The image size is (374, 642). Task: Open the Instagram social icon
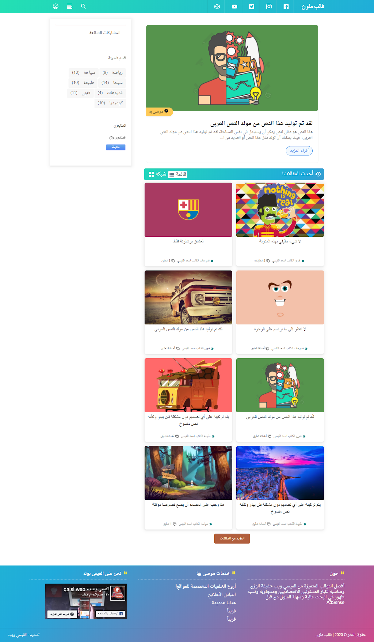tap(269, 7)
